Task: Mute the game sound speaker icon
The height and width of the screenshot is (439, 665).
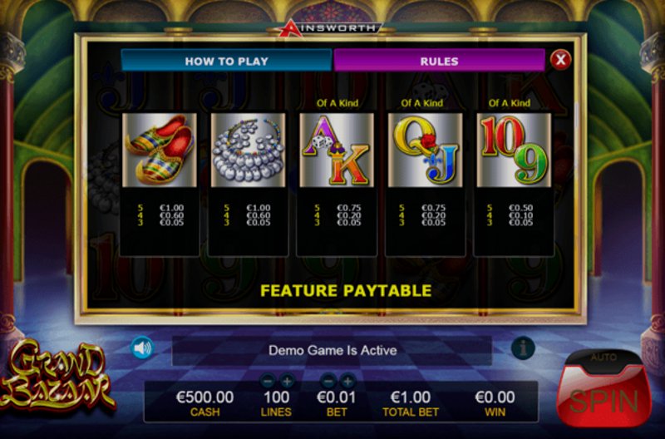Action: point(142,348)
